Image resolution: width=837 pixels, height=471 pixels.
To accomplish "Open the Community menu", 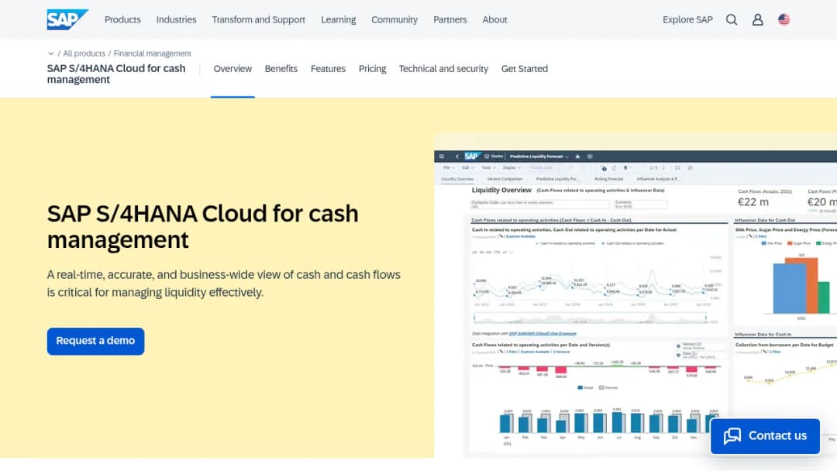I will click(x=394, y=19).
